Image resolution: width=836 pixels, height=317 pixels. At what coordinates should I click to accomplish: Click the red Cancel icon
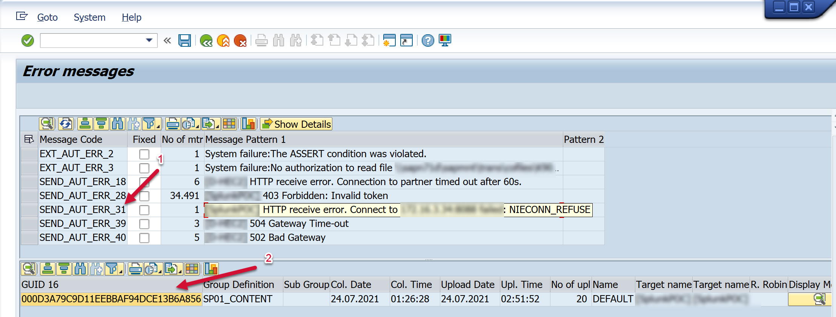coord(240,40)
